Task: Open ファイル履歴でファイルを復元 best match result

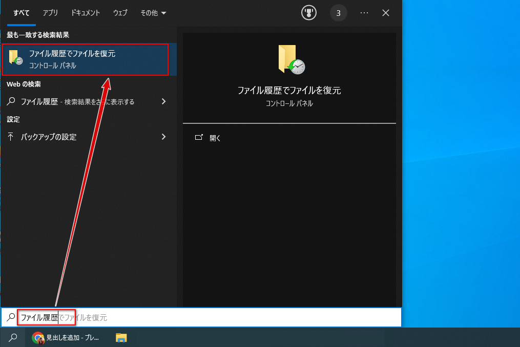Action: (86, 59)
